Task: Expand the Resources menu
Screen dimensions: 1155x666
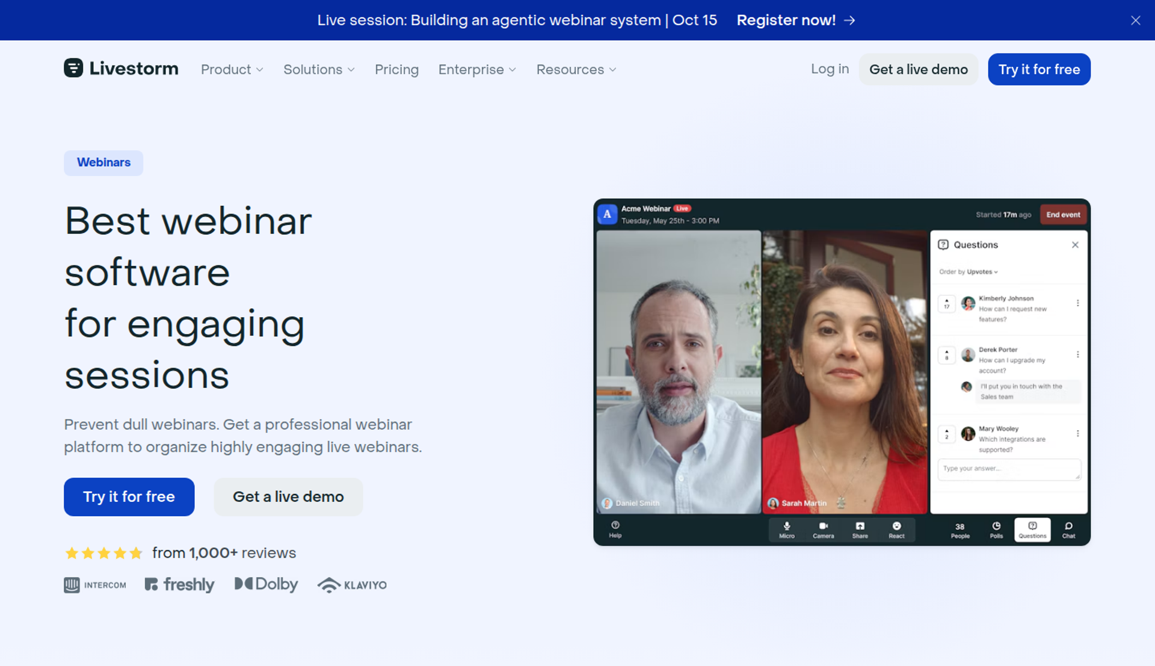Action: [576, 70]
